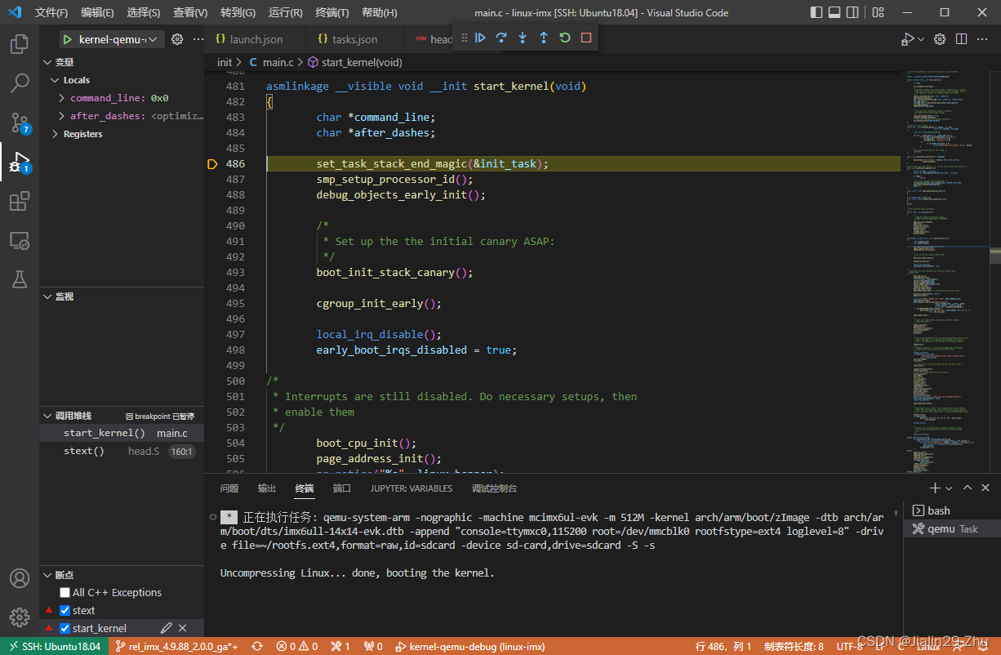Collapse the Locals scope
The height and width of the screenshot is (655, 1001).
56,80
